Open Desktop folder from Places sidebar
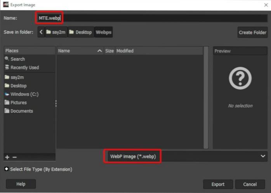271x193 pixels. [x=18, y=86]
